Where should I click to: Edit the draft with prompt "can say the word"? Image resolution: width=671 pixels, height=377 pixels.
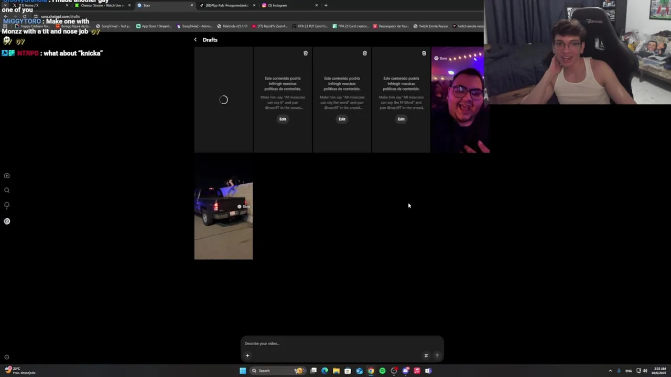click(342, 119)
